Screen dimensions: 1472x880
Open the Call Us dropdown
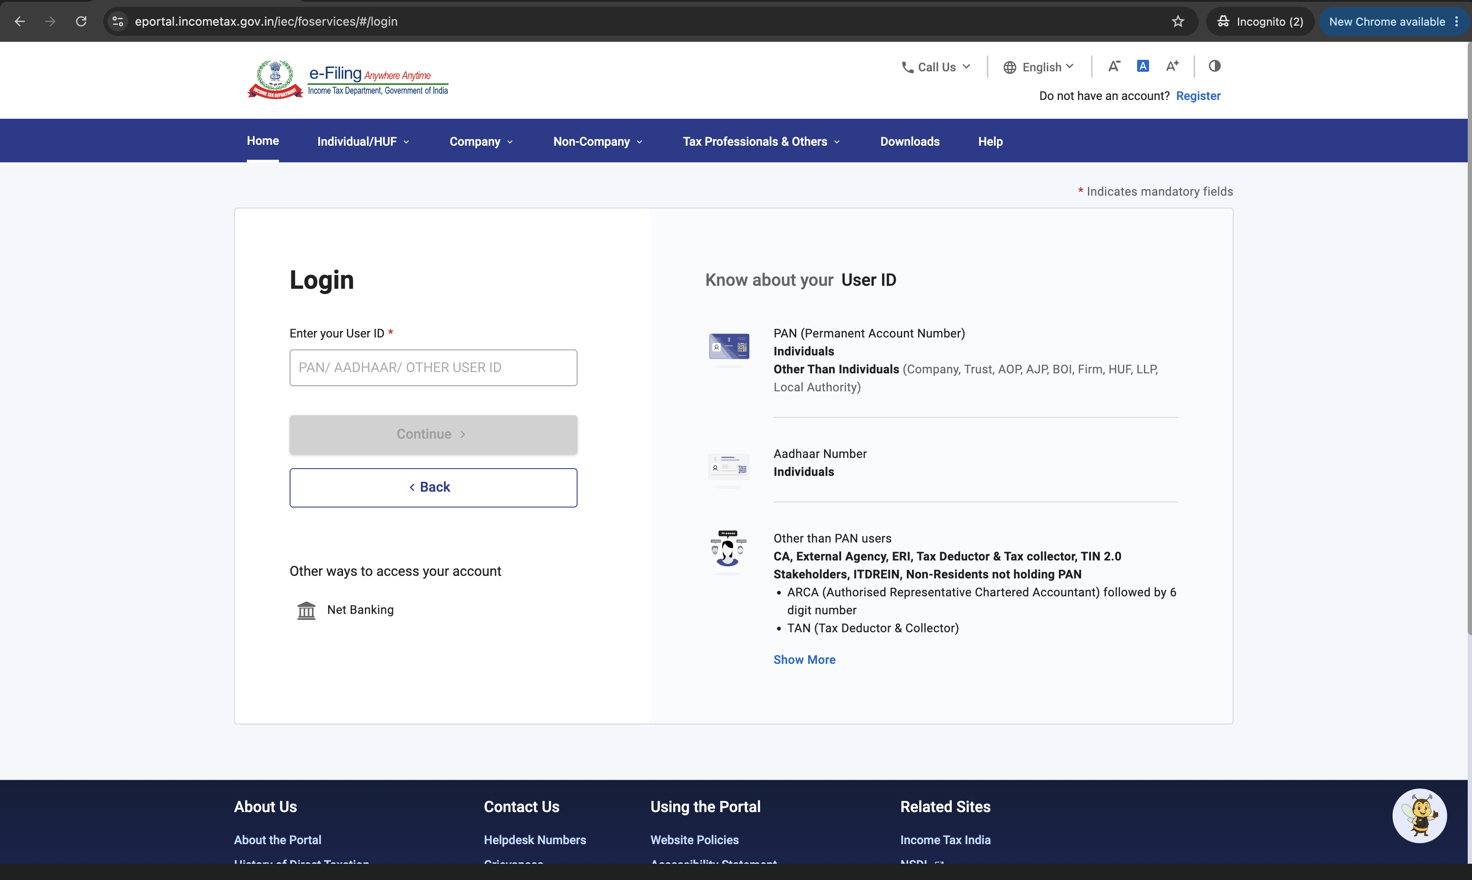point(936,67)
